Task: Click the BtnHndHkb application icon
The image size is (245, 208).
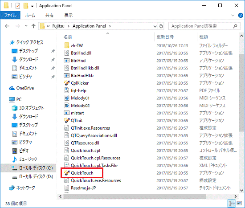Action: (x=66, y=75)
